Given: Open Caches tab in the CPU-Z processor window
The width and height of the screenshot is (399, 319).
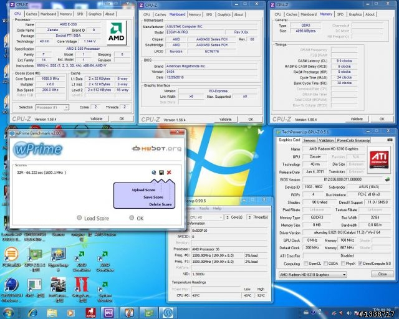Looking at the screenshot, I should pos(31,14).
